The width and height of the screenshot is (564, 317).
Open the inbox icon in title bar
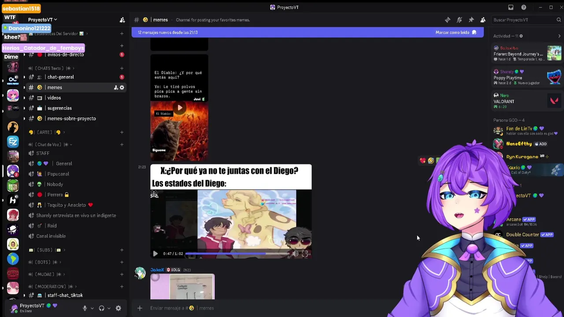(x=511, y=7)
